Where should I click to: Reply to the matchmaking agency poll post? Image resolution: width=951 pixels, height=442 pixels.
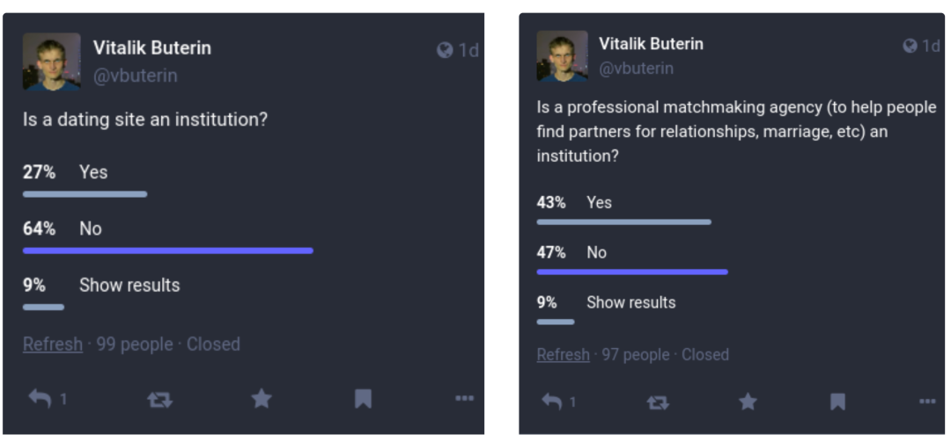pos(552,402)
